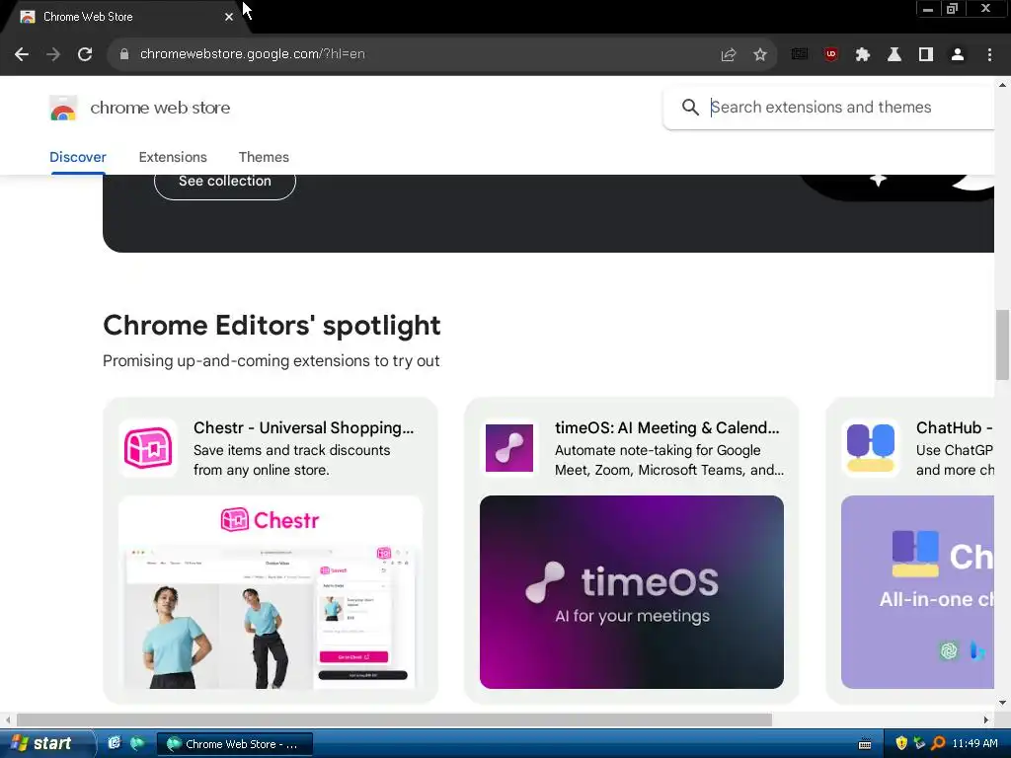
Task: Click the See collection button
Action: pyautogui.click(x=225, y=182)
